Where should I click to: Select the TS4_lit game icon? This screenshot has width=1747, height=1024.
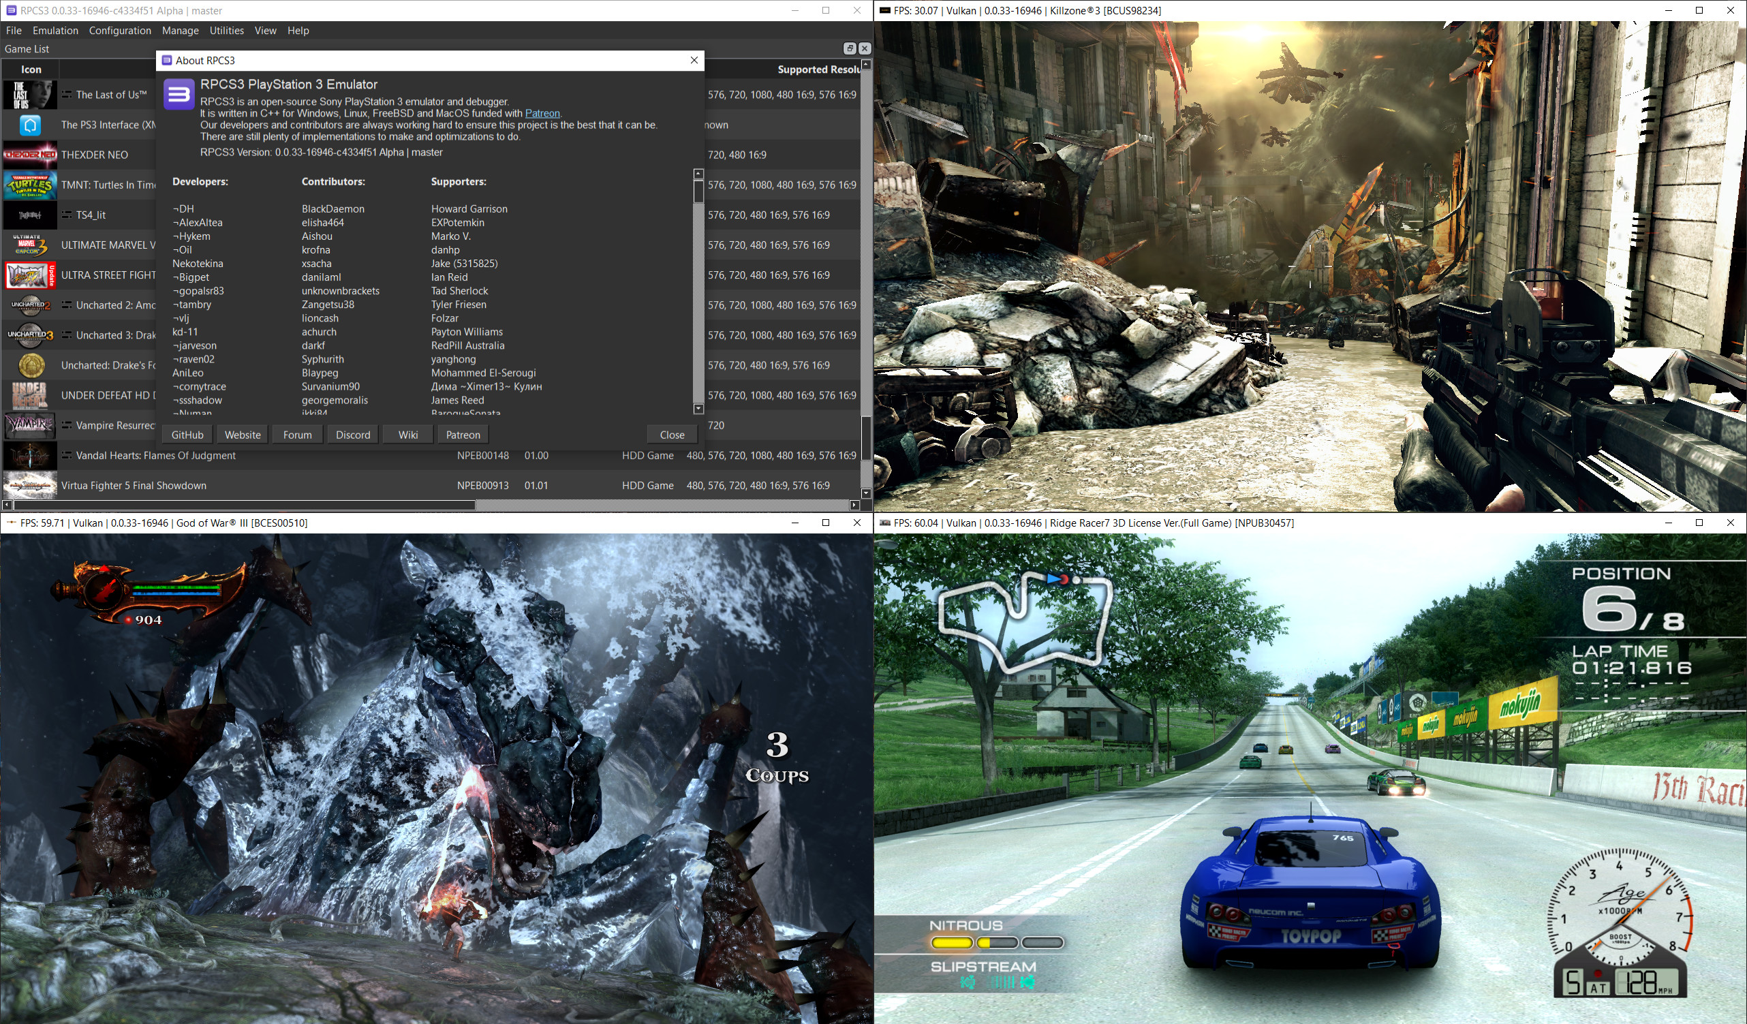pos(30,215)
